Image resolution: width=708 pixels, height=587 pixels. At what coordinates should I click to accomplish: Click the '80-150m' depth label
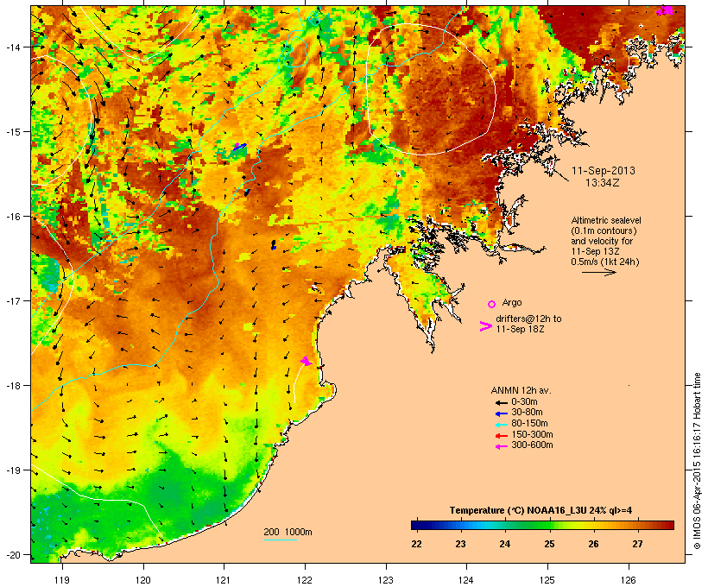[529, 424]
